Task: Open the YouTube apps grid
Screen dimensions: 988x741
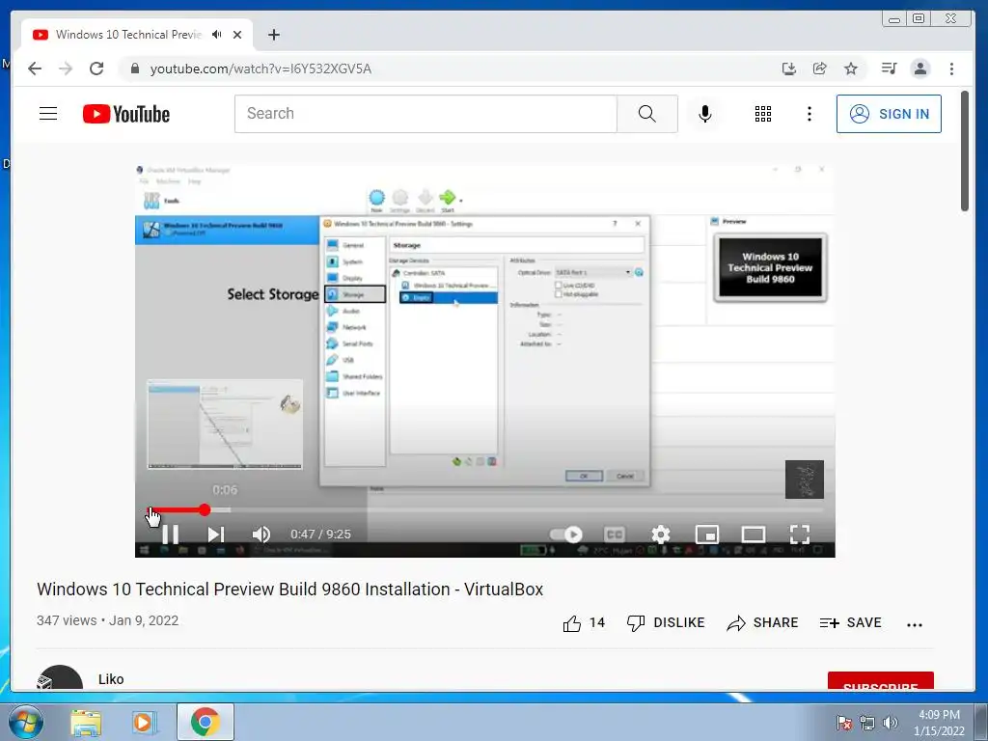Action: point(763,114)
